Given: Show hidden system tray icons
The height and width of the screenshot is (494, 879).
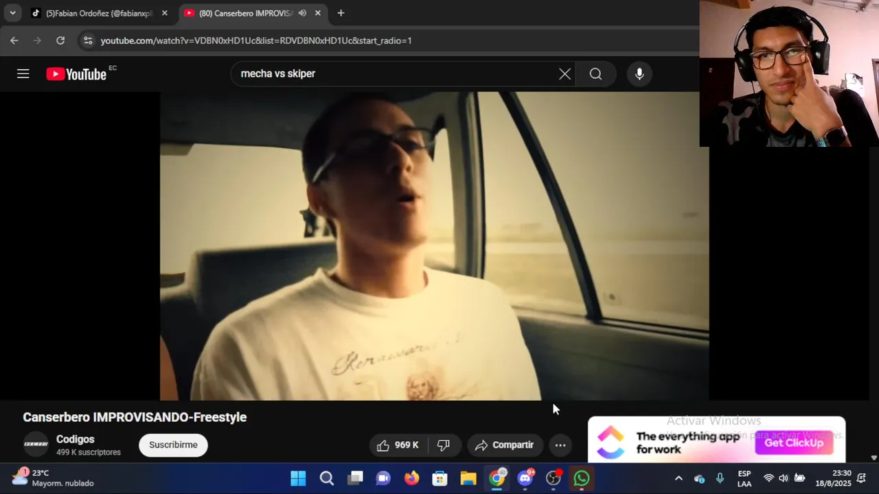Looking at the screenshot, I should [x=678, y=478].
